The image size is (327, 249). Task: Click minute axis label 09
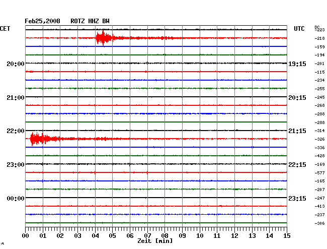coord(182,236)
